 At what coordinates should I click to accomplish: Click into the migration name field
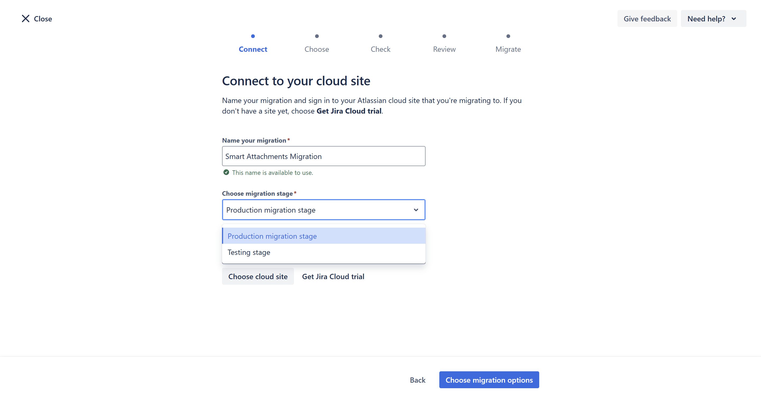tap(324, 156)
